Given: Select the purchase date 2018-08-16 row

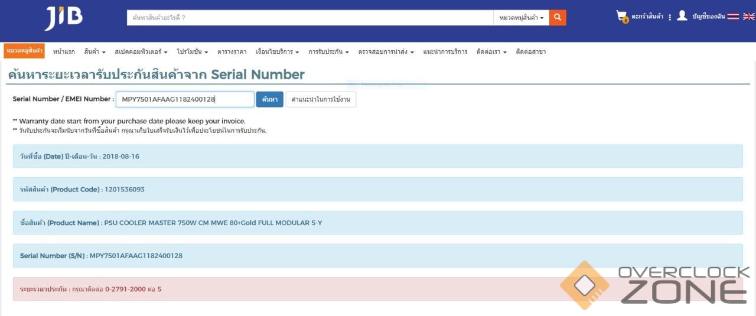Looking at the screenshot, I should tap(378, 157).
